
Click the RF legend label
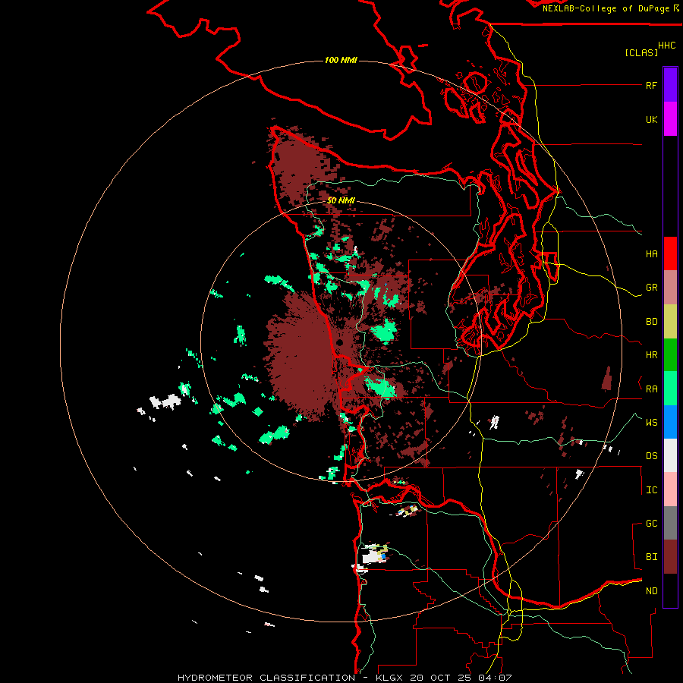(651, 85)
